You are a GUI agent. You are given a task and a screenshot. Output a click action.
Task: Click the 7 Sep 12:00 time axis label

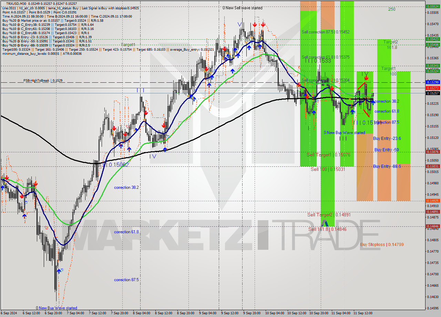[98, 313]
